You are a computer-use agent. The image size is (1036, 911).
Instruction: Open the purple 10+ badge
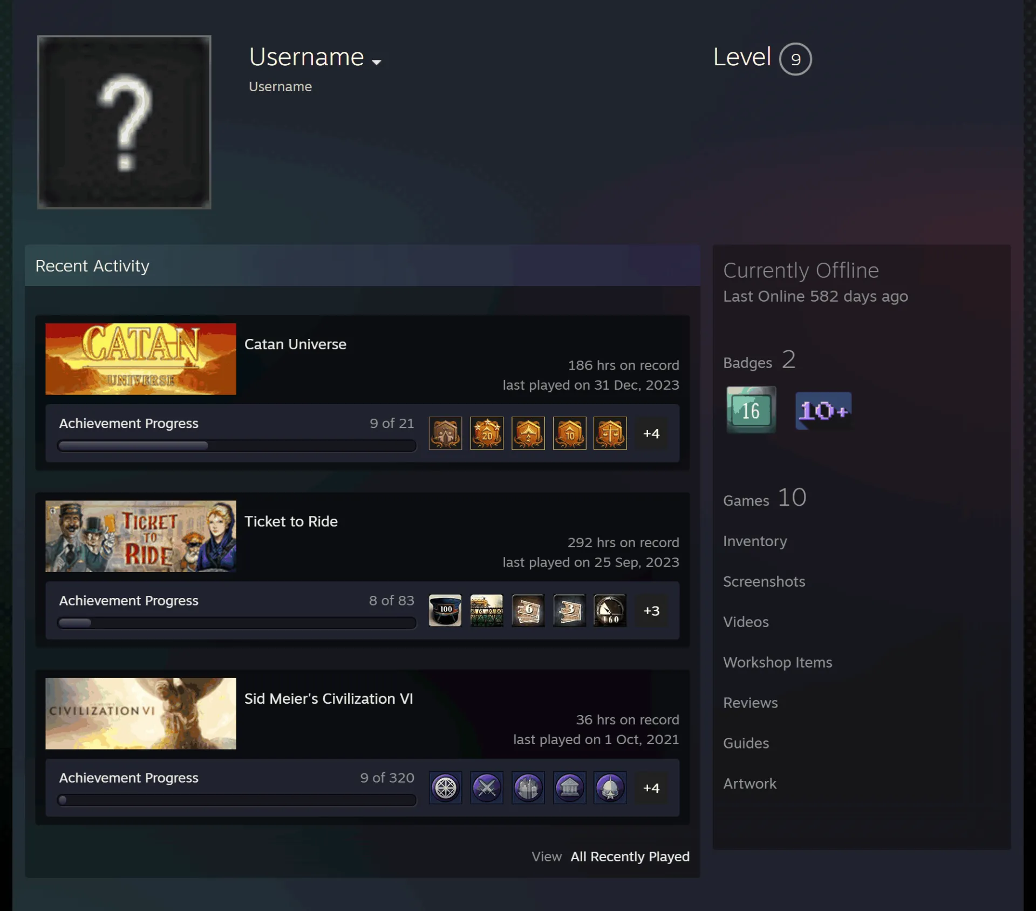[823, 411]
